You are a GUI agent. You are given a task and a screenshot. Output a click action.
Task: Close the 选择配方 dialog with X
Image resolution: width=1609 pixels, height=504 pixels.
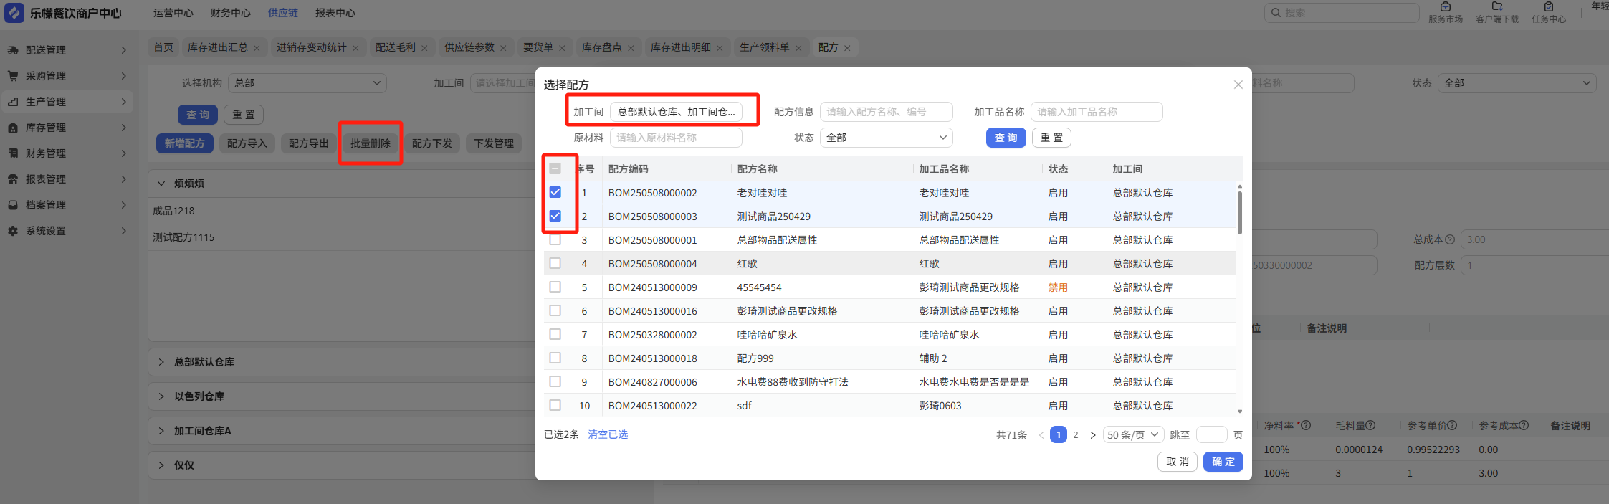point(1238,85)
